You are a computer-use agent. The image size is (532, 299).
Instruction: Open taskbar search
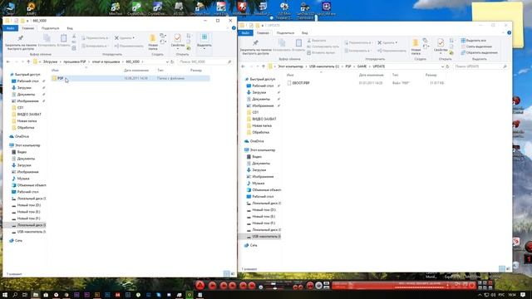click(x=15, y=295)
